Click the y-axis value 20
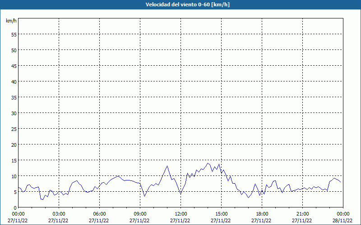361x225 pixels. (14, 144)
